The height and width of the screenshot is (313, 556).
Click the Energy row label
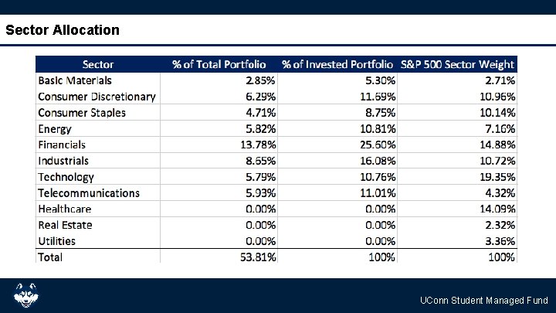[55, 129]
